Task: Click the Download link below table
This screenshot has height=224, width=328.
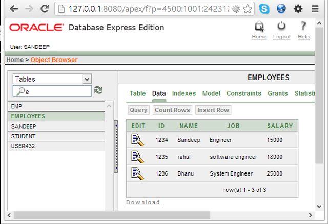Action: tap(143, 202)
